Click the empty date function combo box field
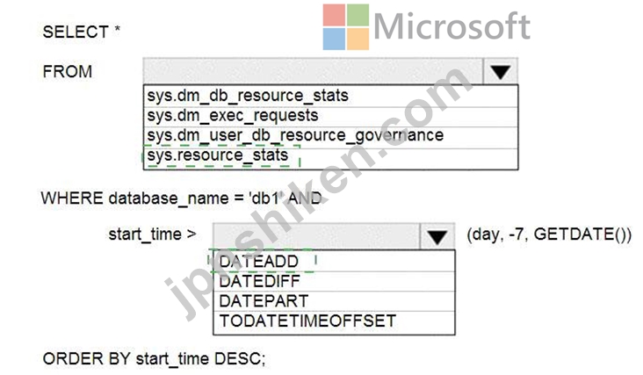This screenshot has height=375, width=643. tap(316, 237)
